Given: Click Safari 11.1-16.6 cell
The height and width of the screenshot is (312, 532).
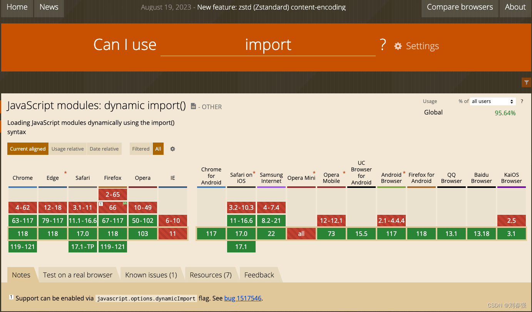Looking at the screenshot, I should tap(83, 221).
